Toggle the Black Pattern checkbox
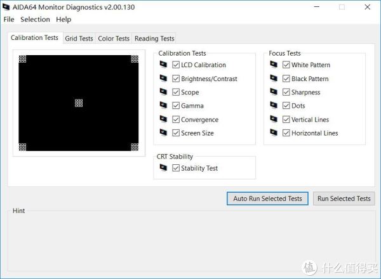Screen dimensions: 381x279 (286, 79)
